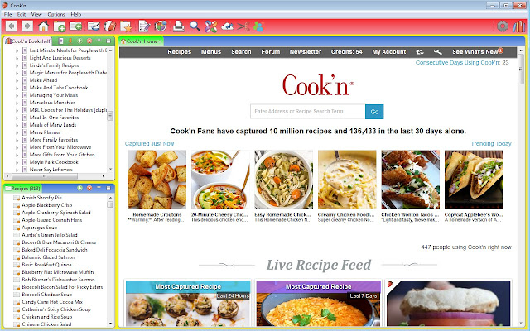The width and height of the screenshot is (530, 331).
Task: Maximize the Bookshelf panel
Action: [x=108, y=41]
